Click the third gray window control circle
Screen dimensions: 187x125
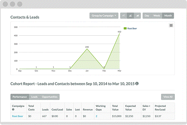click(x=20, y=4)
